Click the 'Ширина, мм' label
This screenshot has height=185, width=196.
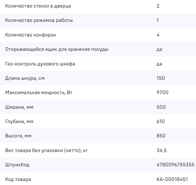tap(19, 107)
